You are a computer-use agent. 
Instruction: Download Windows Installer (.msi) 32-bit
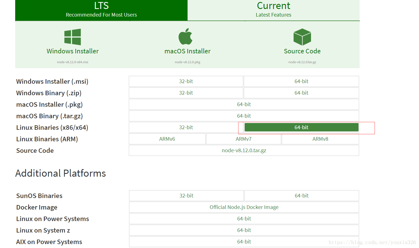coord(186,81)
